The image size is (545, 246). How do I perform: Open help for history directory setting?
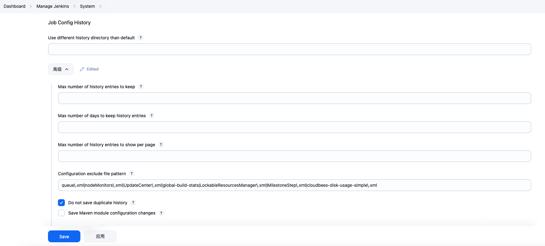click(141, 38)
